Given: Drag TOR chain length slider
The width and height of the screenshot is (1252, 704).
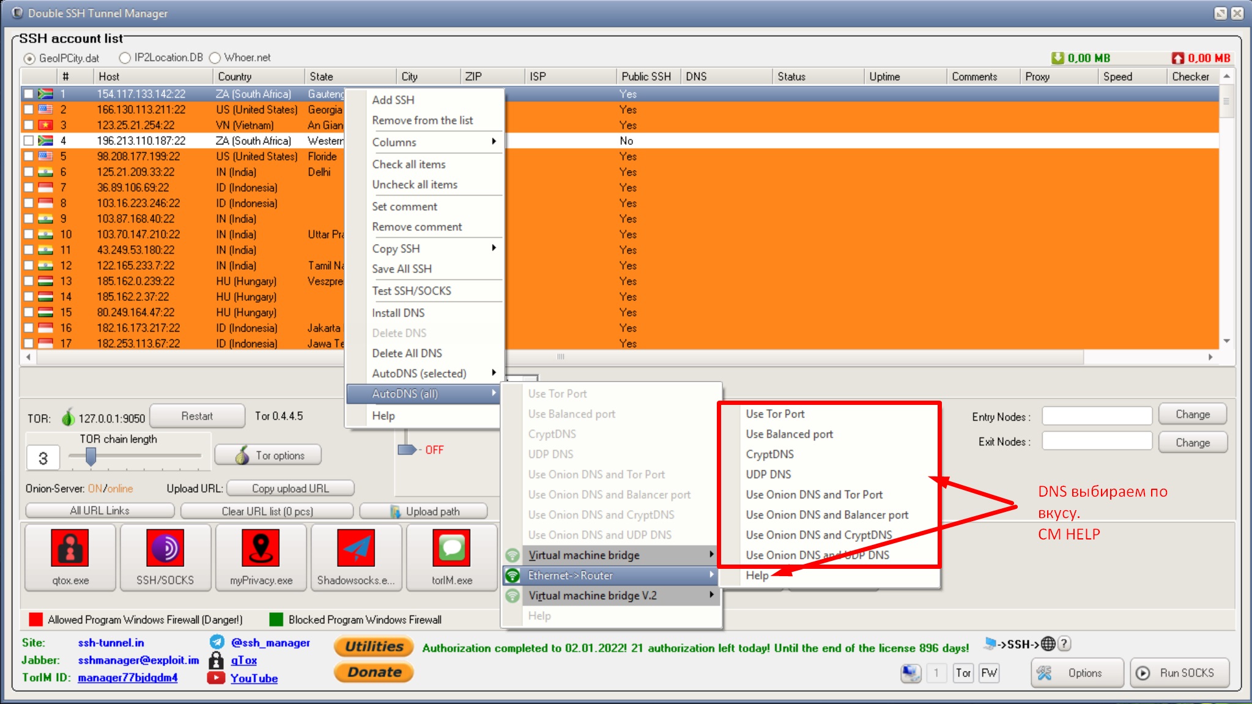Looking at the screenshot, I should click(x=91, y=456).
